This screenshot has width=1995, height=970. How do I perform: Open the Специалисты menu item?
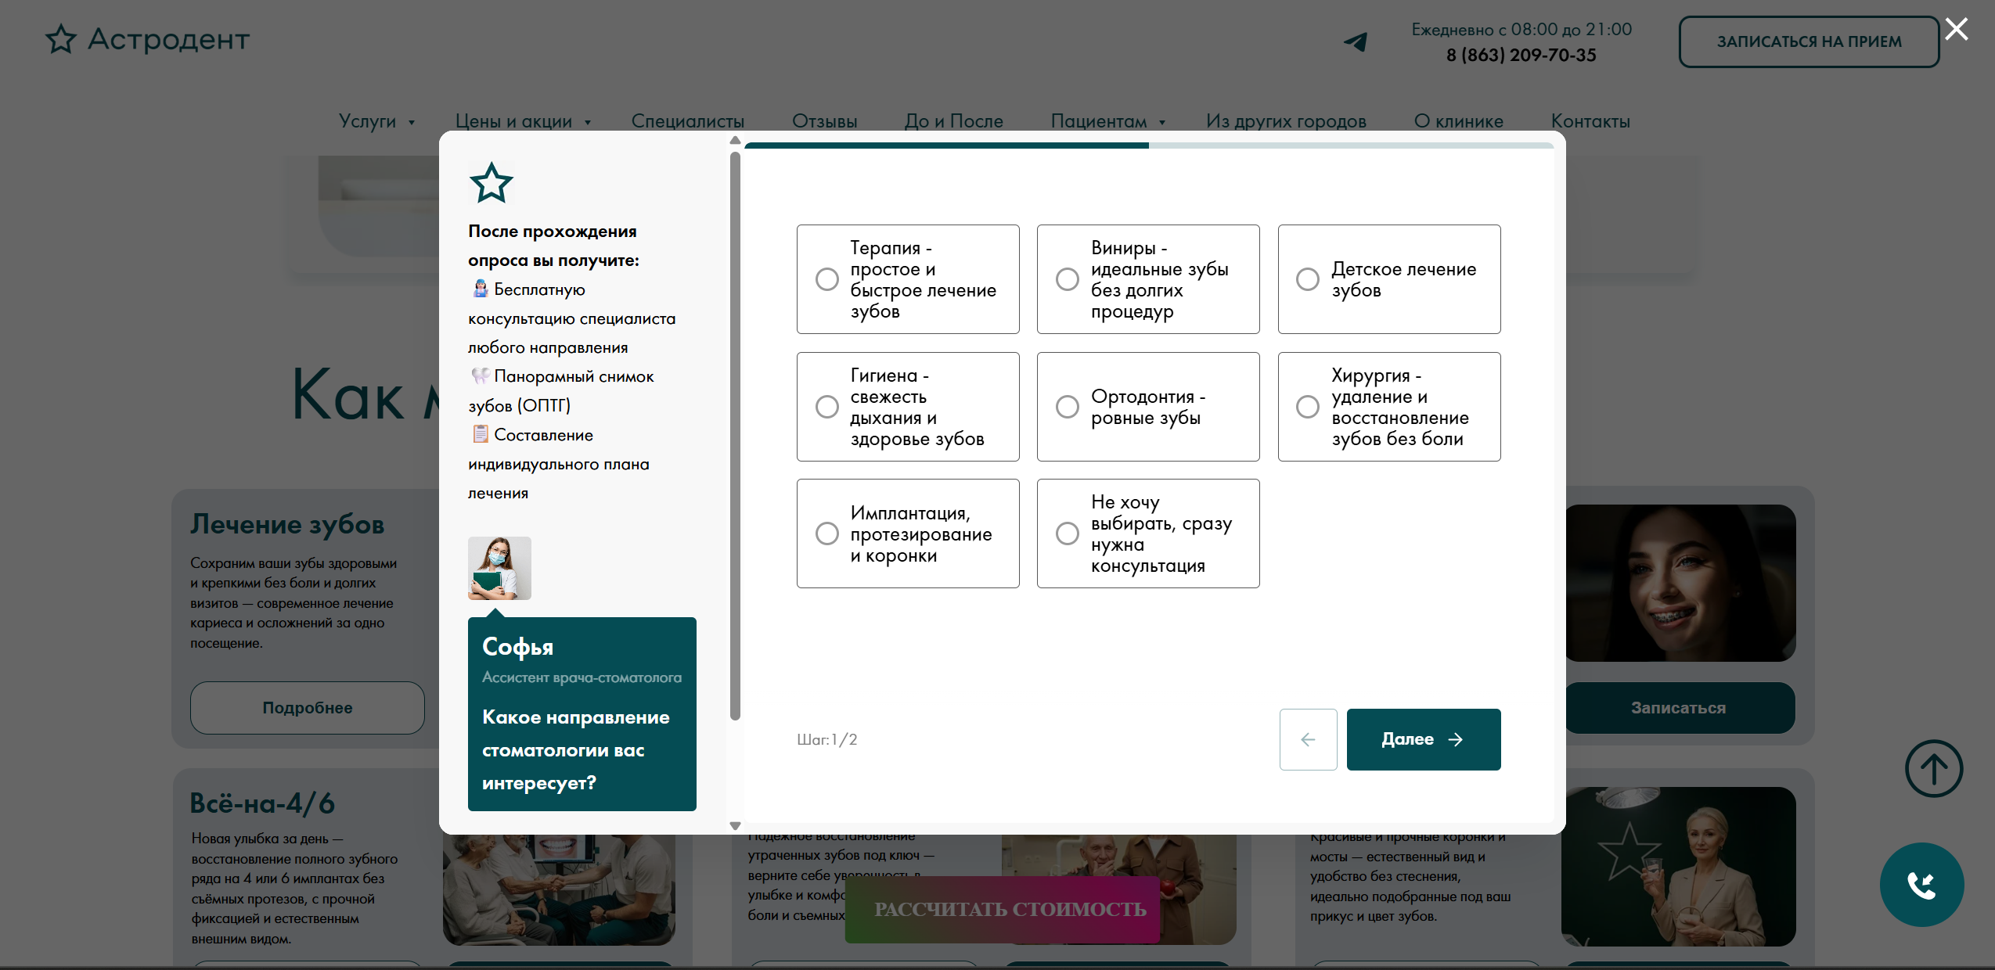(x=687, y=121)
